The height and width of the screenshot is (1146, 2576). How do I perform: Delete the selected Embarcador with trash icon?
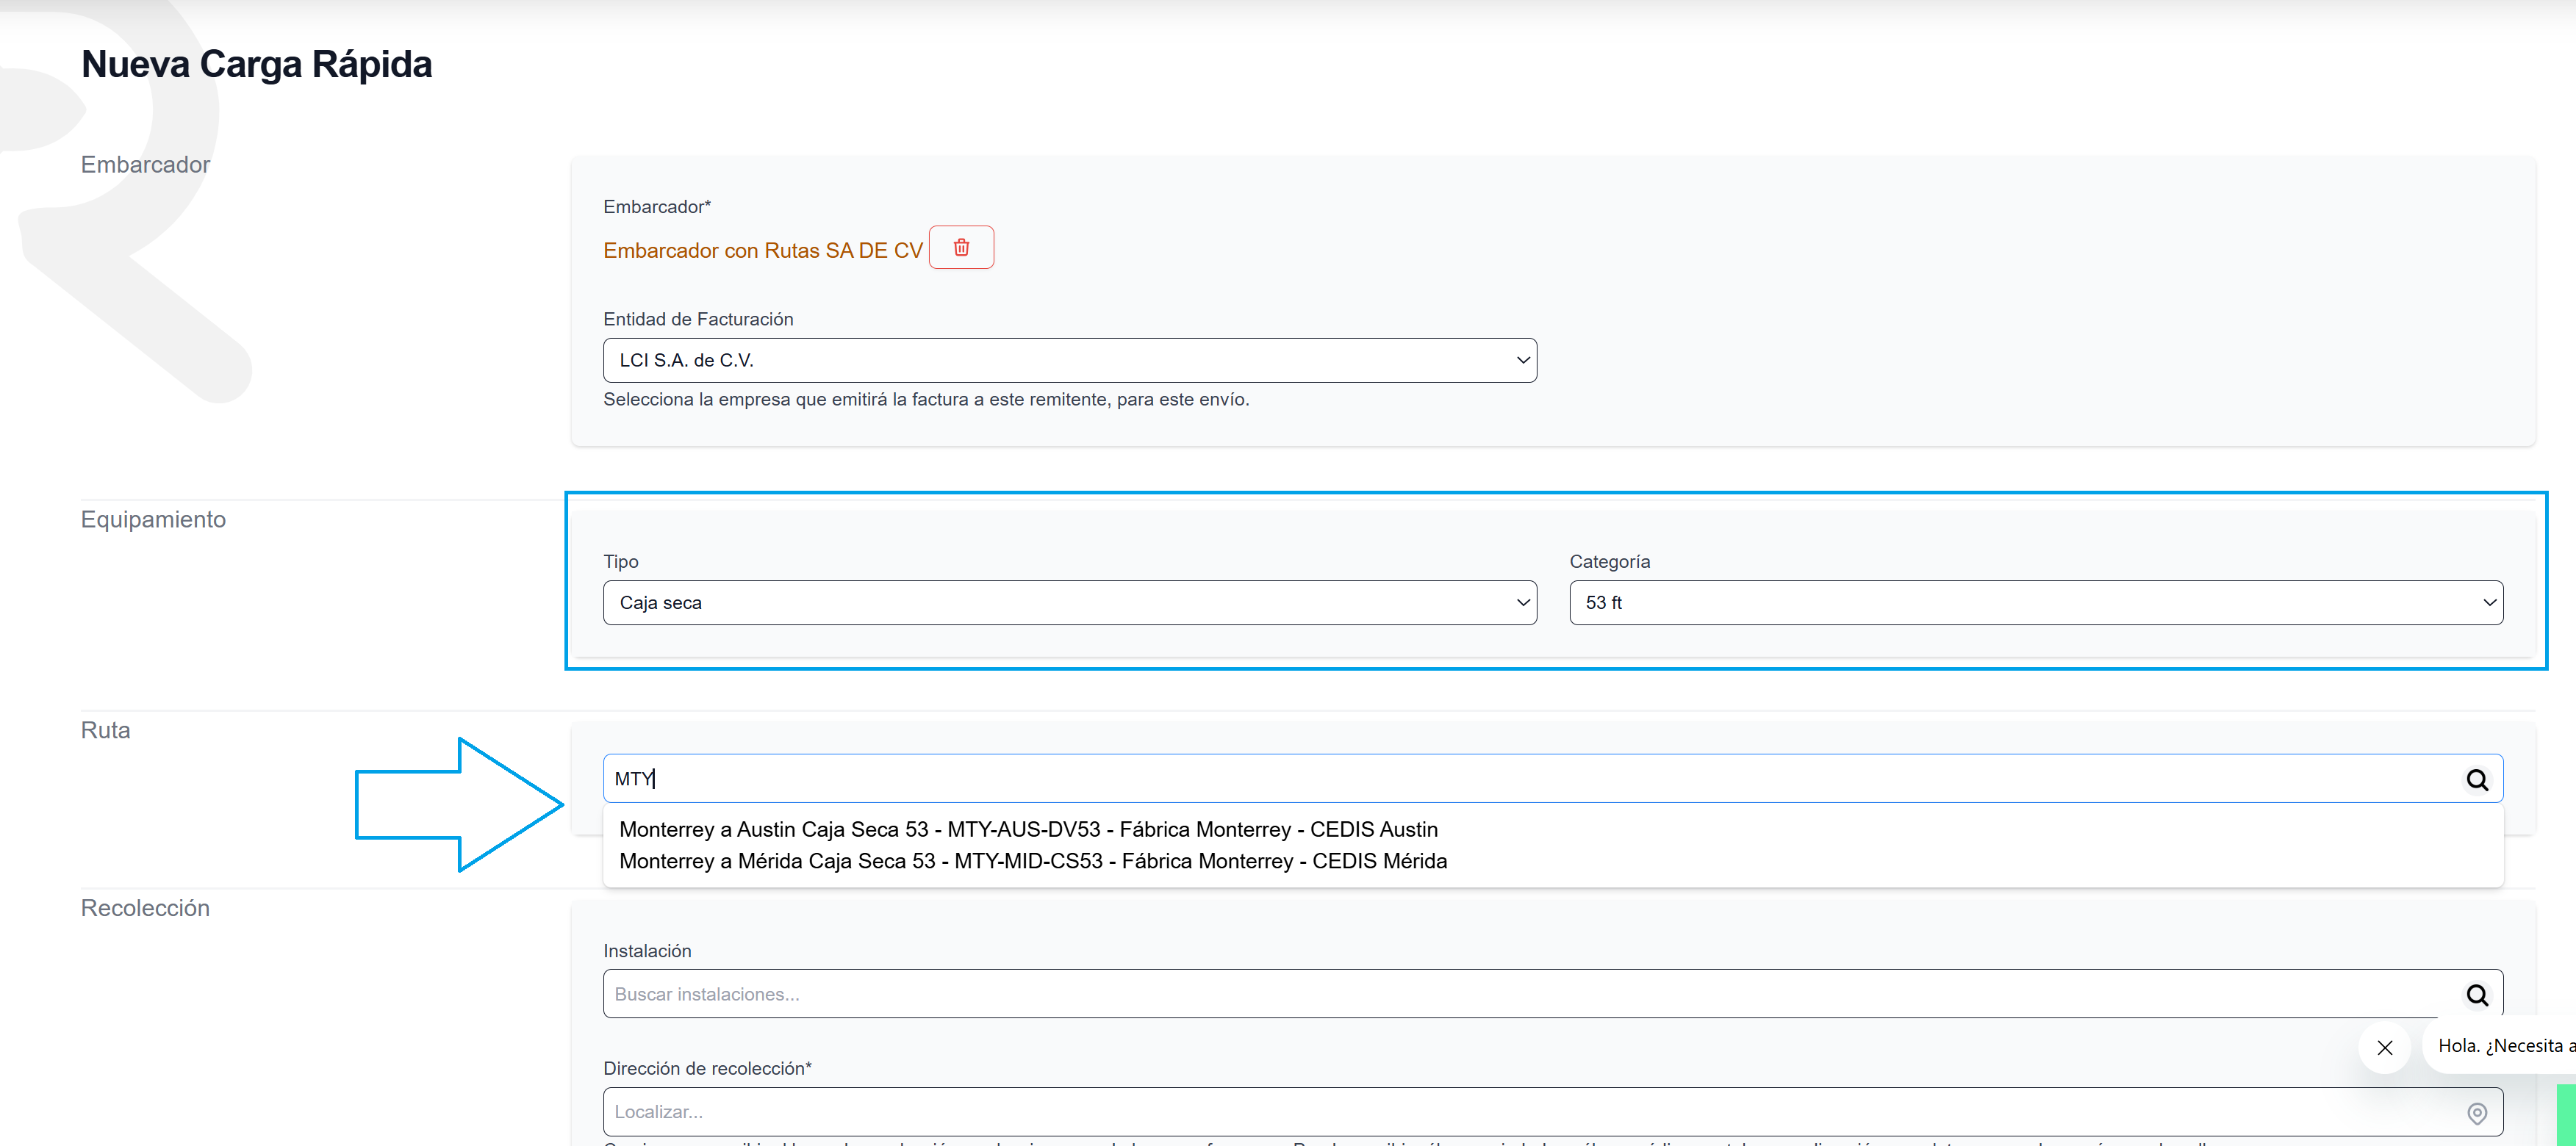[961, 247]
